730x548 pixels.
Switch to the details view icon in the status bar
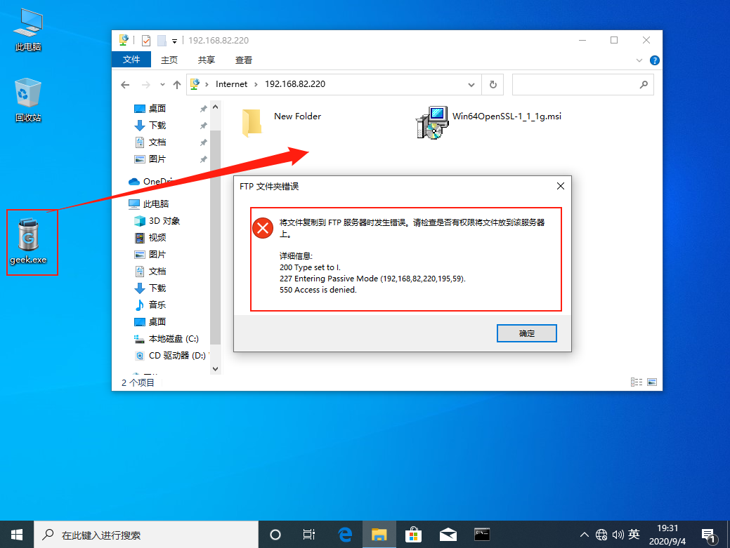coord(637,382)
